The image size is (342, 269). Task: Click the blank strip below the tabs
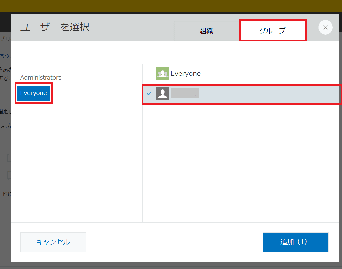pyautogui.click(x=174, y=52)
